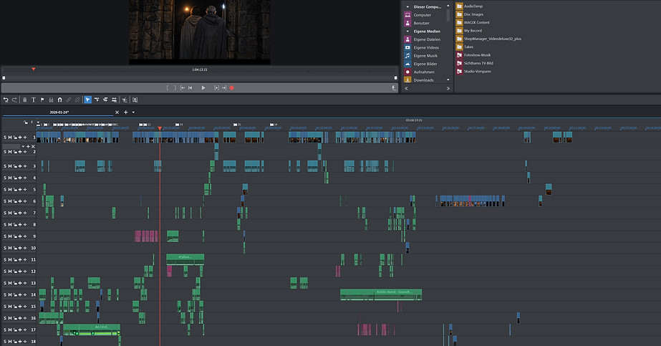
Task: Click the unlink objects broken chain icon
Action: (x=77, y=100)
